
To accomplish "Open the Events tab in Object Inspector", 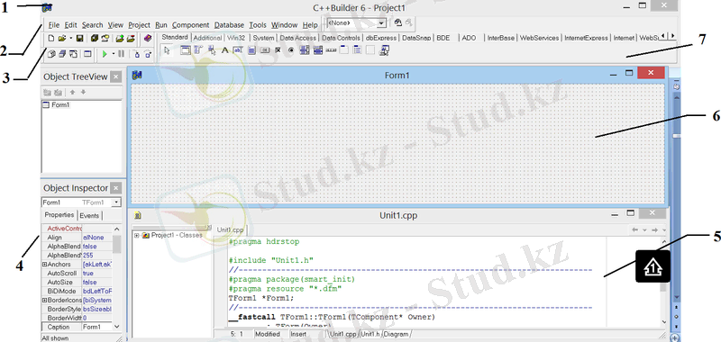I will coord(89,215).
